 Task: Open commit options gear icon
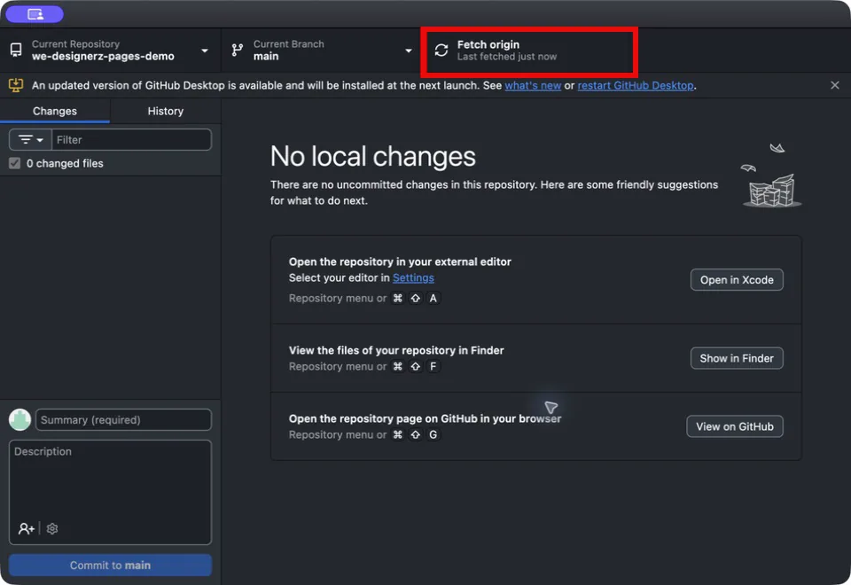(52, 528)
